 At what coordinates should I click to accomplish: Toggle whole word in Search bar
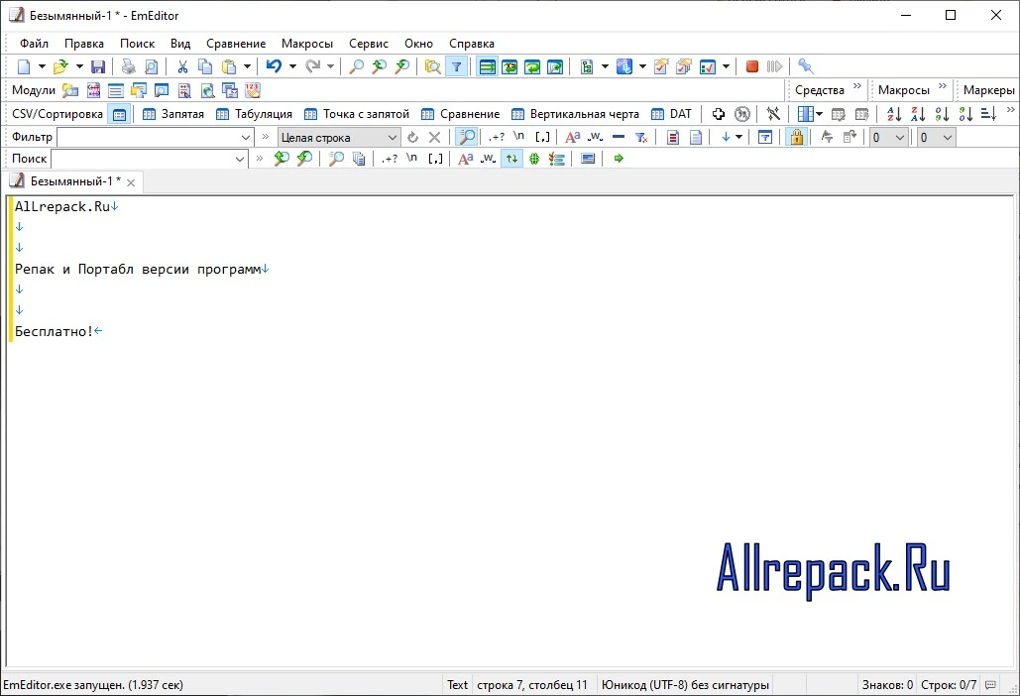[488, 159]
